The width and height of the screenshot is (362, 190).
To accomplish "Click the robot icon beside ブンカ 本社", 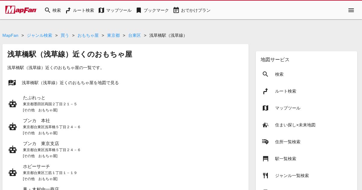I will 13,127.
